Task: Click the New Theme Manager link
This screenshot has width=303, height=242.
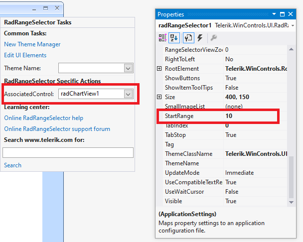Action: 32,44
